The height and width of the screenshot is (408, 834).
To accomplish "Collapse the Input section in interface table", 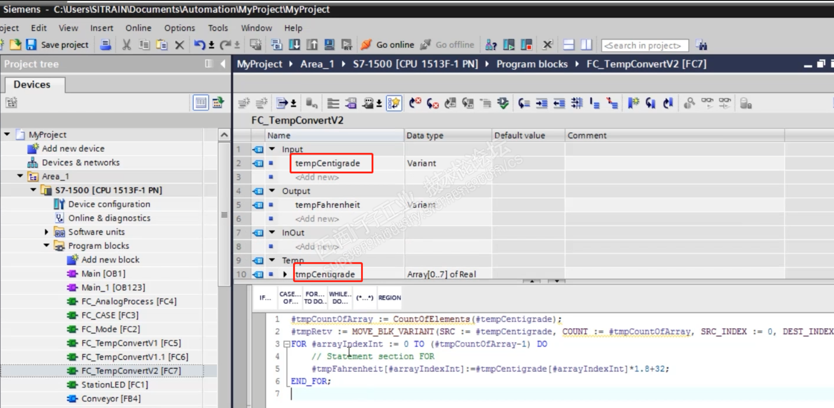I will pos(272,149).
